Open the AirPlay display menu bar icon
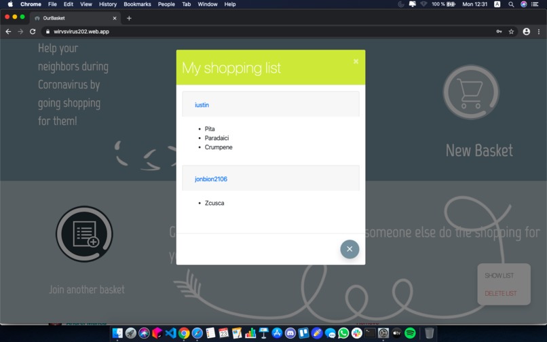 point(413,4)
